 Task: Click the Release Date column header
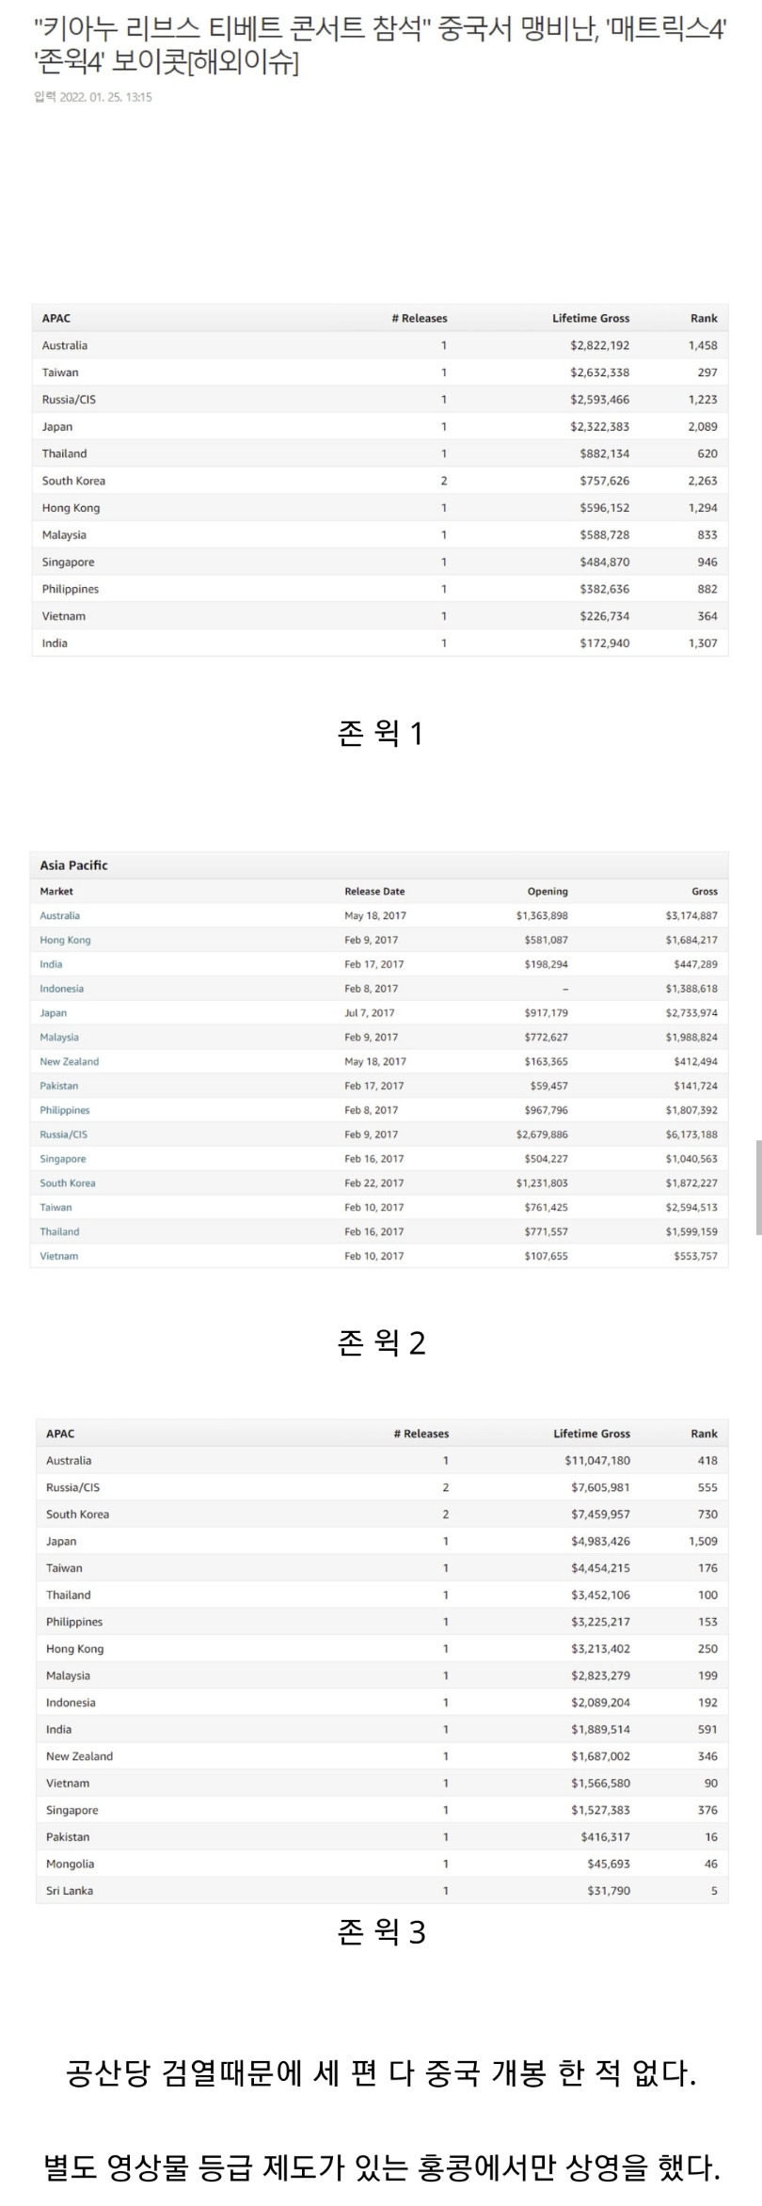(374, 891)
